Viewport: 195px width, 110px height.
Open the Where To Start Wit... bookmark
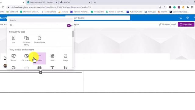coord(115,12)
